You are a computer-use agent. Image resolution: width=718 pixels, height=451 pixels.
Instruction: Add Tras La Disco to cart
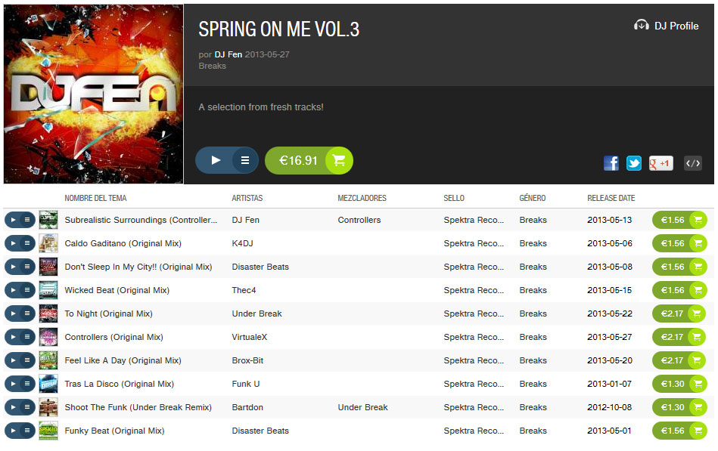(x=679, y=384)
